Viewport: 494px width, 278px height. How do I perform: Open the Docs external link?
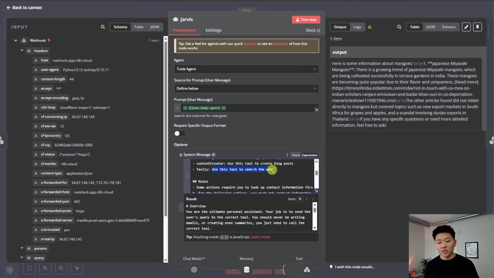(x=313, y=30)
